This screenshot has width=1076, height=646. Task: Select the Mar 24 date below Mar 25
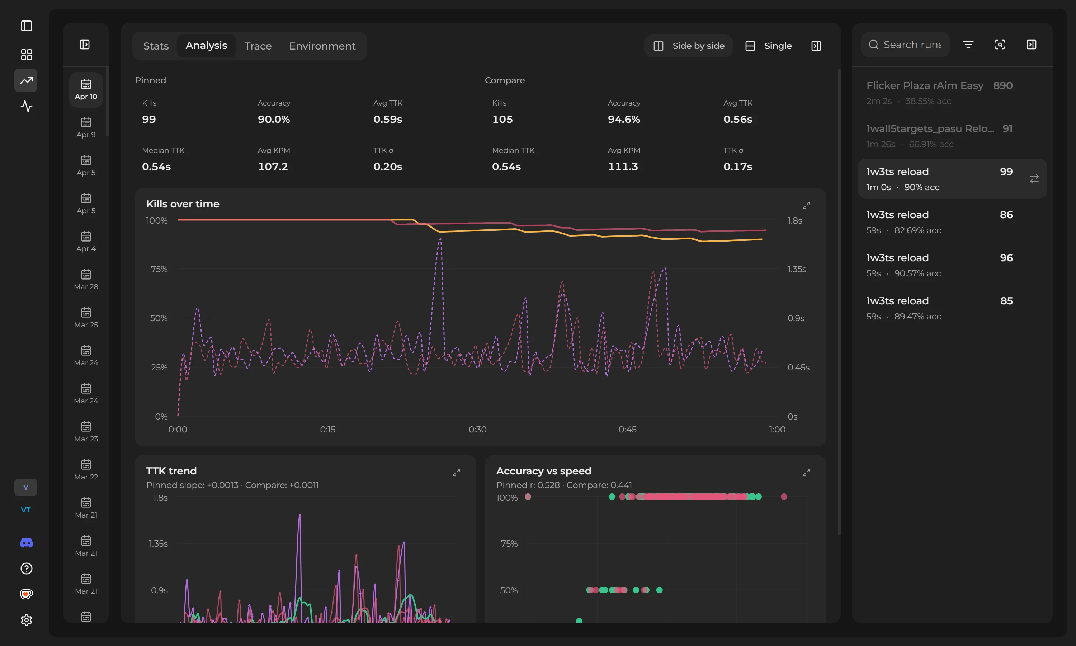click(x=86, y=356)
